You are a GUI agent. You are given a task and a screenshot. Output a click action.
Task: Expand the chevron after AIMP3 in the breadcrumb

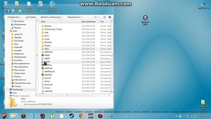61,11
